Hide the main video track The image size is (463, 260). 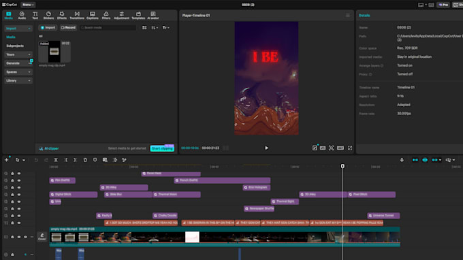click(19, 237)
